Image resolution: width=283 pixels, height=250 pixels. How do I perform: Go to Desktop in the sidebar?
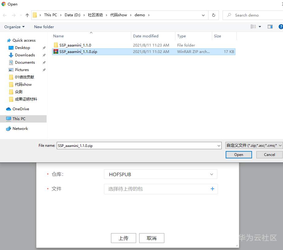tap(22, 48)
